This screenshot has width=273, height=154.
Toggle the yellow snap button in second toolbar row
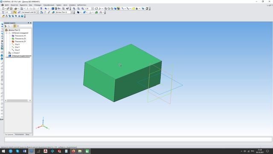pos(15,12)
